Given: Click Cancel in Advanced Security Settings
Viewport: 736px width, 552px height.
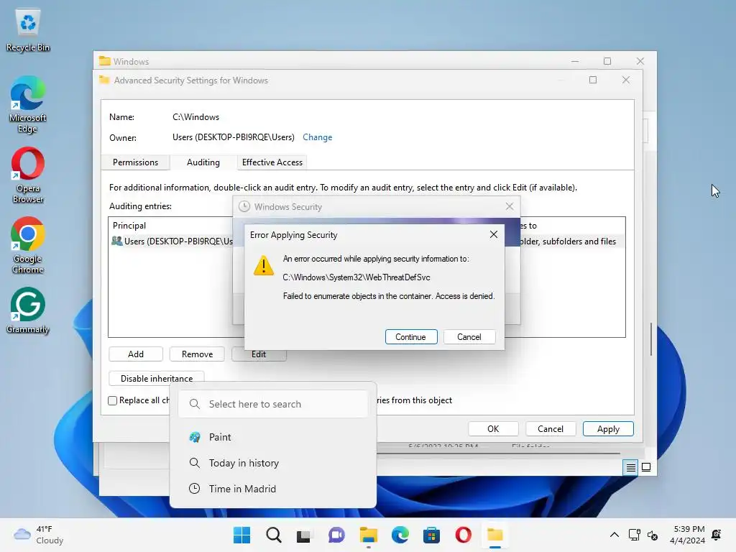Looking at the screenshot, I should [x=550, y=428].
